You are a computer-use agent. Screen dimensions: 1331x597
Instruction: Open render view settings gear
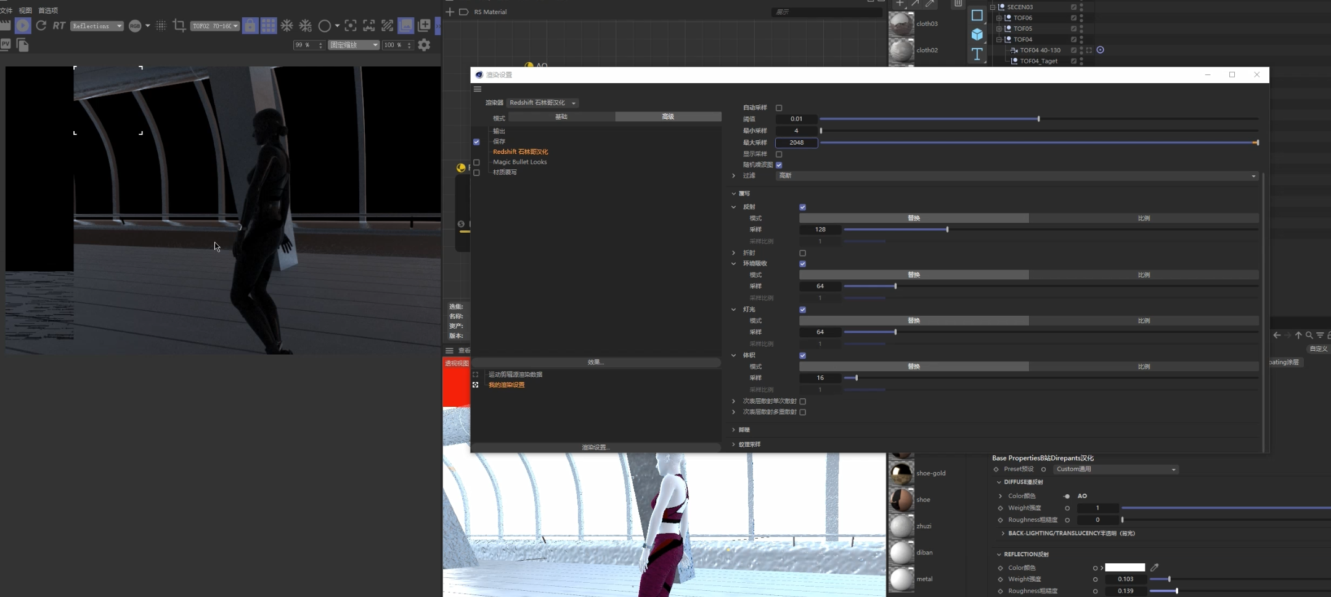click(424, 45)
